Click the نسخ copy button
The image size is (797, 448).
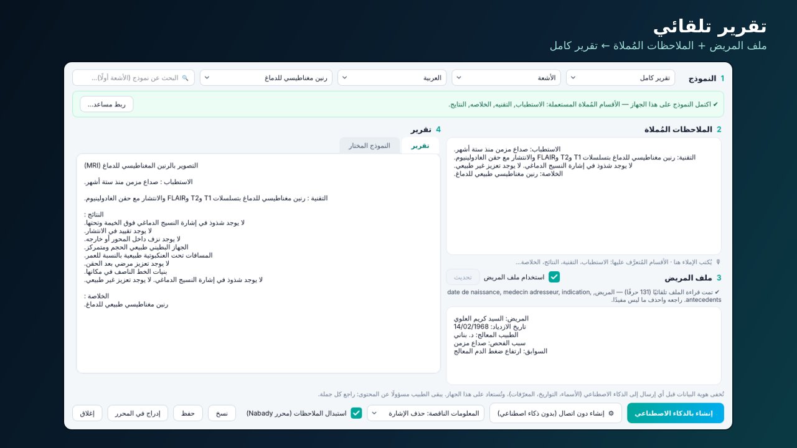point(222,413)
